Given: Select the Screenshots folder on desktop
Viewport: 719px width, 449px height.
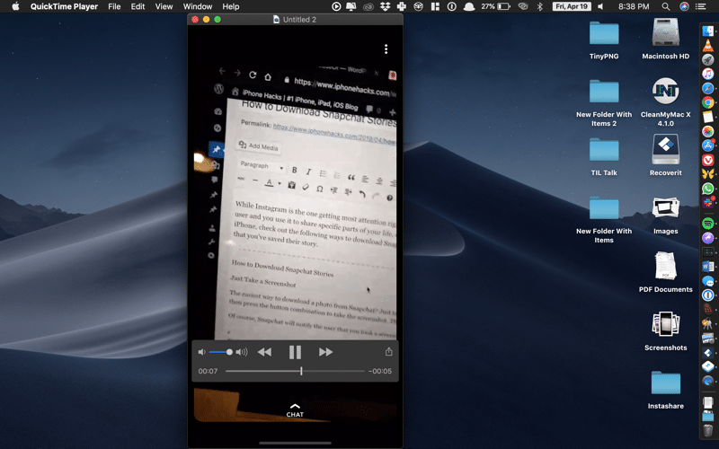Looking at the screenshot, I should pos(665,324).
